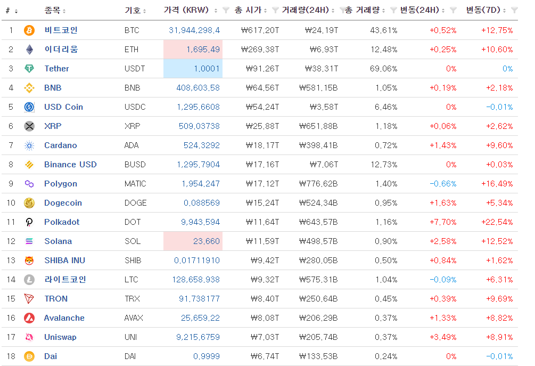Click the Binance USD logo icon

(x=29, y=165)
